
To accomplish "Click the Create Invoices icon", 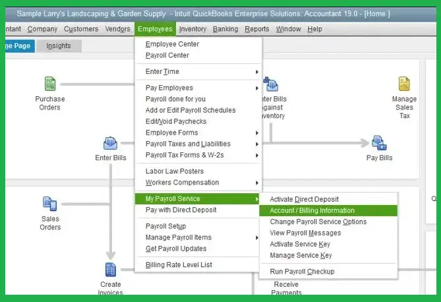I will (x=111, y=270).
